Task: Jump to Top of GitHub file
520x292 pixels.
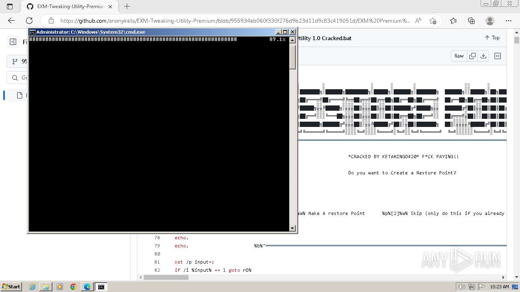Action: click(x=492, y=38)
